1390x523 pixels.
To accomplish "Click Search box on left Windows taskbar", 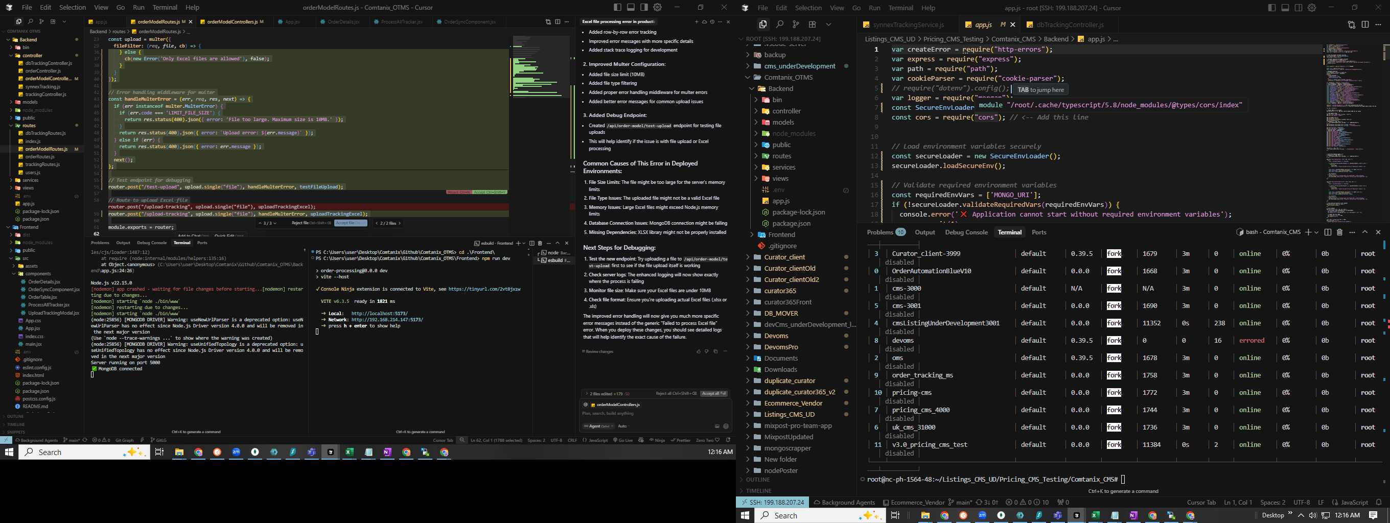I will 84,452.
